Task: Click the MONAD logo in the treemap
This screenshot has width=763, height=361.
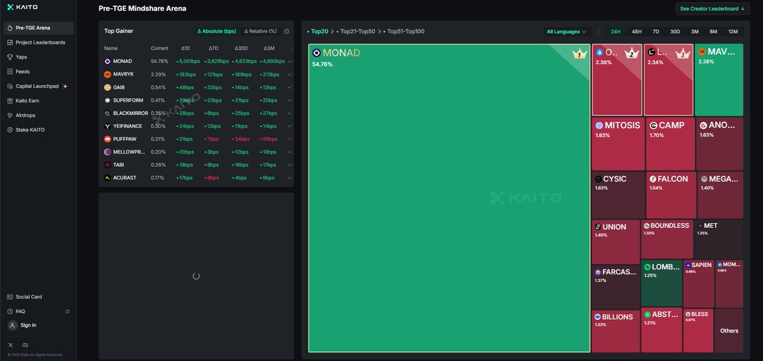Action: coord(317,53)
